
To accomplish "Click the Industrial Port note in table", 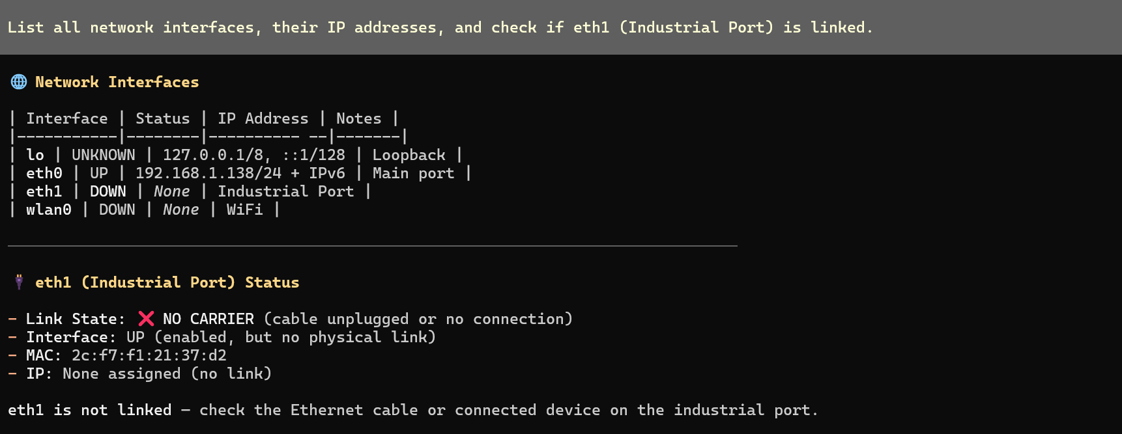I will coord(285,191).
